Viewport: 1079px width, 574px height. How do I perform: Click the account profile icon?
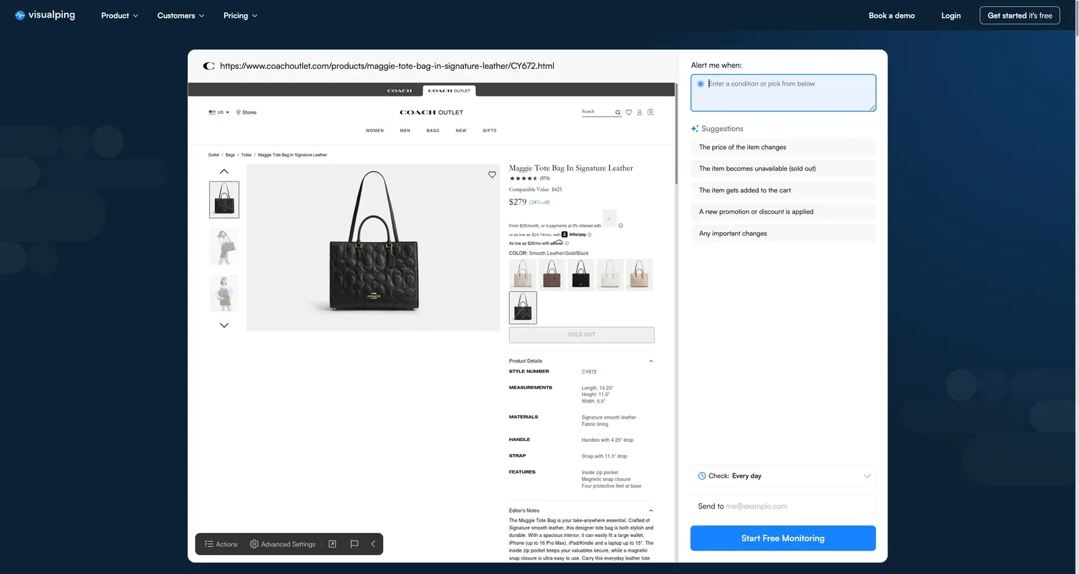coord(639,113)
